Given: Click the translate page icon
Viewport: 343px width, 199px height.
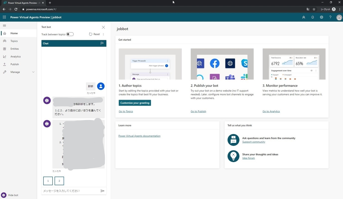Looking at the screenshot, I should tap(308, 9).
